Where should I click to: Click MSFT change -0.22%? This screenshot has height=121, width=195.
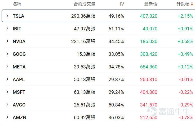click(186, 92)
